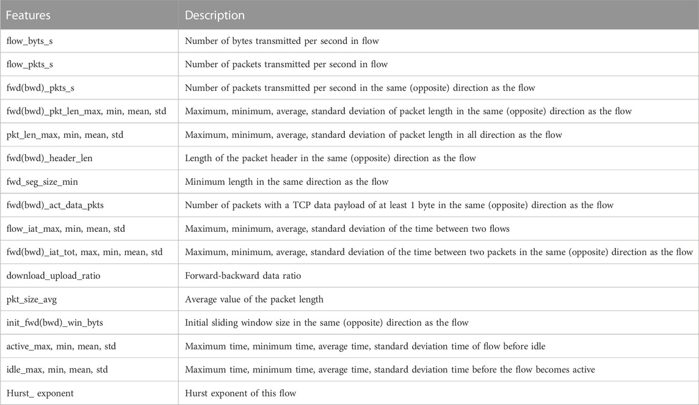
Task: Click 'Forward-backward data ratio' description
Action: (439, 276)
